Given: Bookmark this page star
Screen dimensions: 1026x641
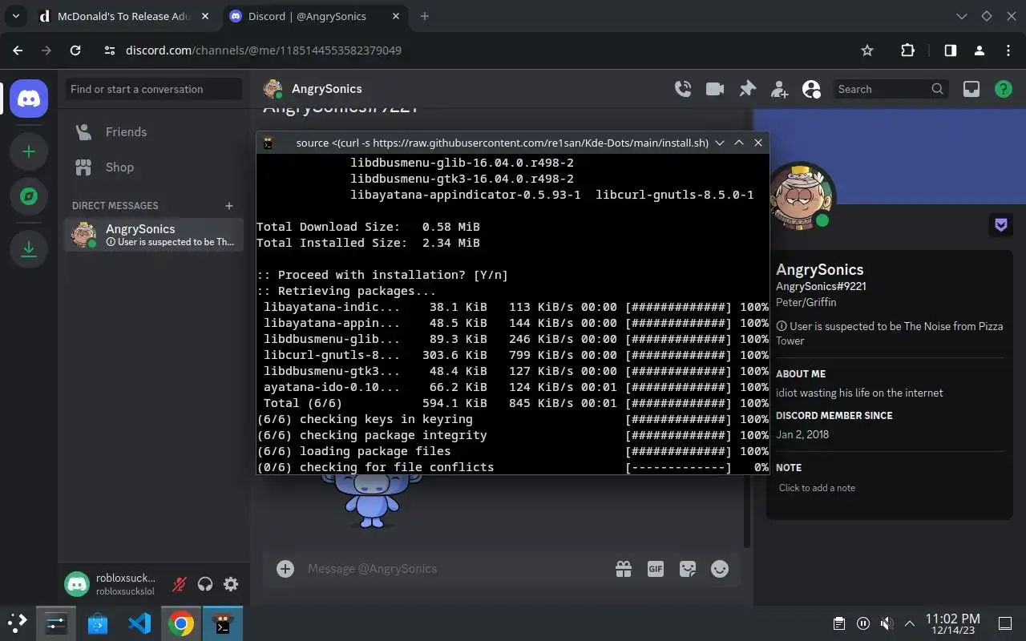Looking at the screenshot, I should click(866, 50).
